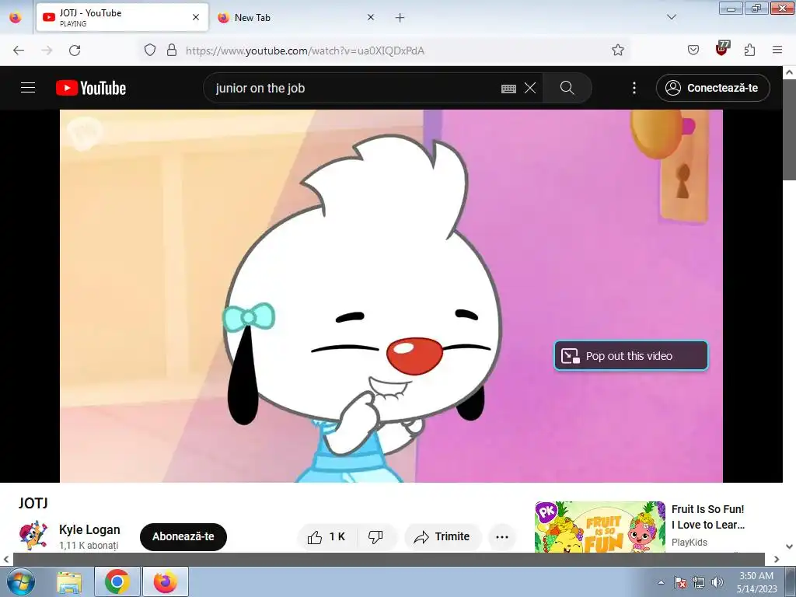Sign in via Conectează-te button
Screen dimensions: 796x597
coord(713,88)
